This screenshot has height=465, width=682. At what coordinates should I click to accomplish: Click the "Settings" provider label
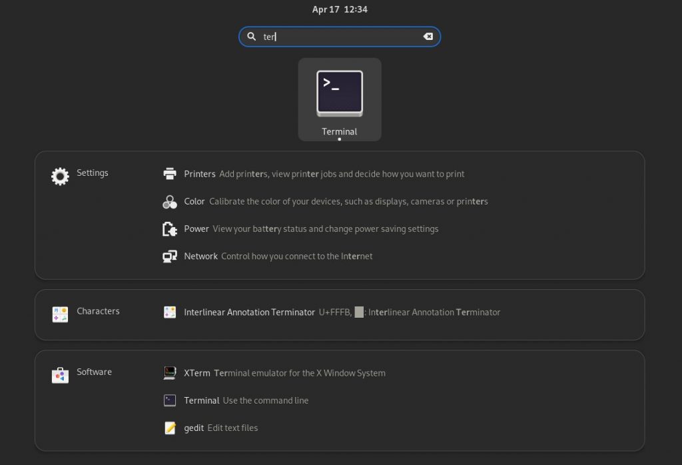(92, 173)
